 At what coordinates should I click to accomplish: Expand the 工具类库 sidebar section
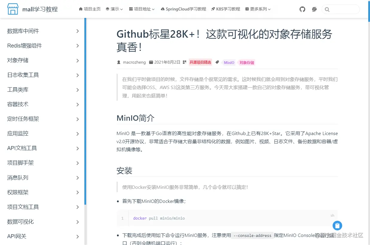(x=43, y=90)
